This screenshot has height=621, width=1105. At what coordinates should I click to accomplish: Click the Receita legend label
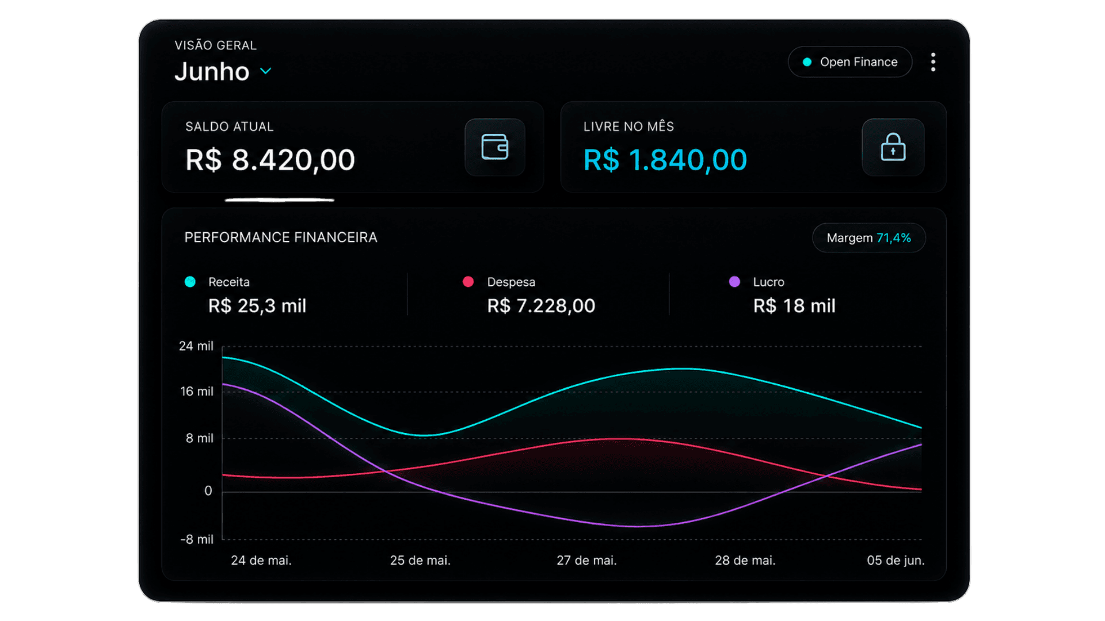coord(229,282)
